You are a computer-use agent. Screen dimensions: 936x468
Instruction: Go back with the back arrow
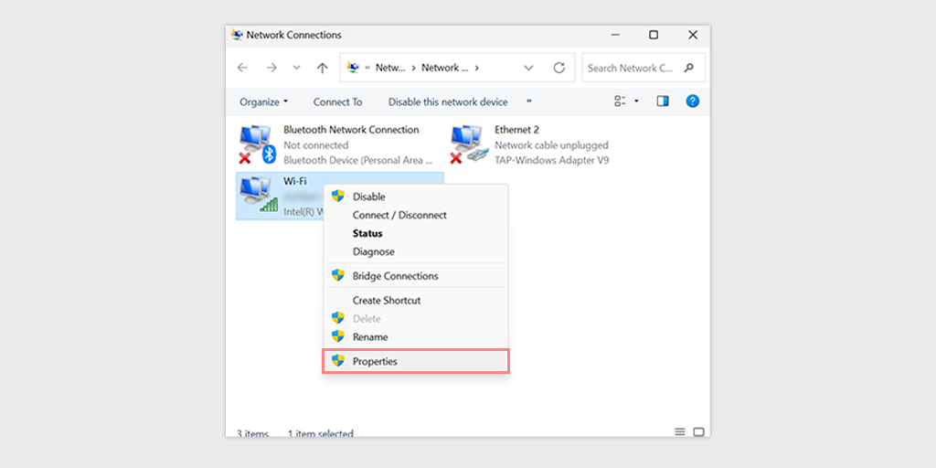click(x=242, y=68)
